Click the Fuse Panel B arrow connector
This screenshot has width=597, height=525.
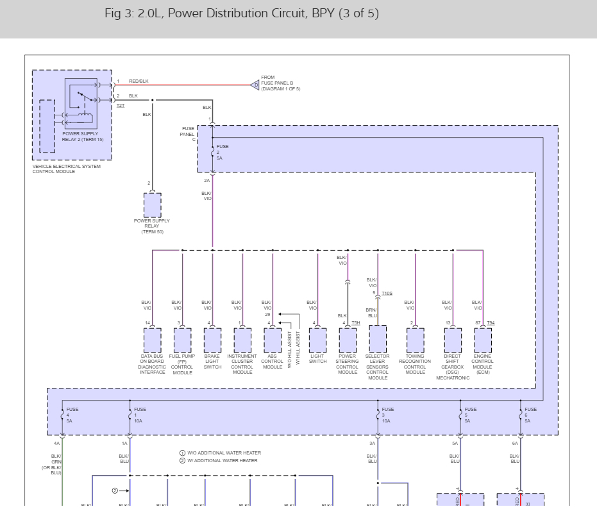tap(255, 85)
